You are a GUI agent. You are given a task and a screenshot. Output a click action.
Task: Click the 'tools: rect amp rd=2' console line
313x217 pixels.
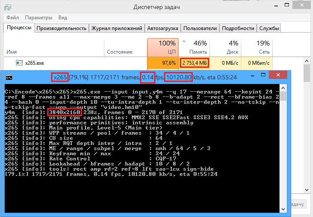[x=109, y=169]
